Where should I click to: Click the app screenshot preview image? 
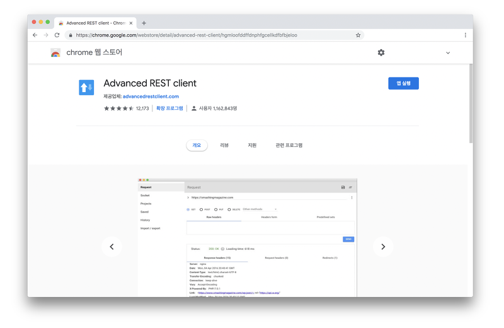[x=248, y=238]
